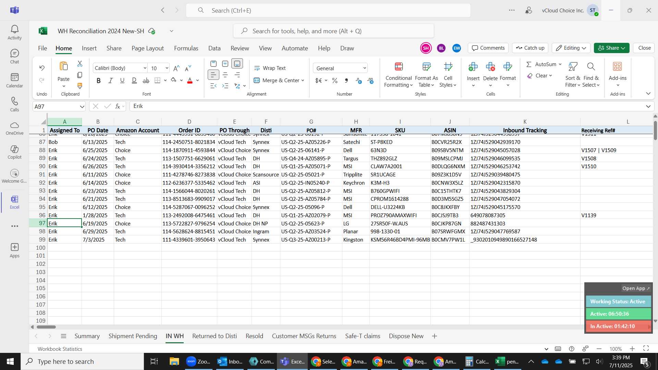Center align cell text horizontally
658x370 pixels.
tap(225, 75)
